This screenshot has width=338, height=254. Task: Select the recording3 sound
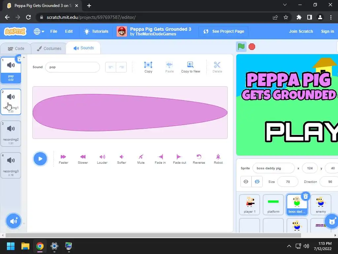tap(11, 165)
